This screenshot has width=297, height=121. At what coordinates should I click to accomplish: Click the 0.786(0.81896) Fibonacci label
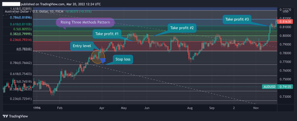[x=21, y=18]
